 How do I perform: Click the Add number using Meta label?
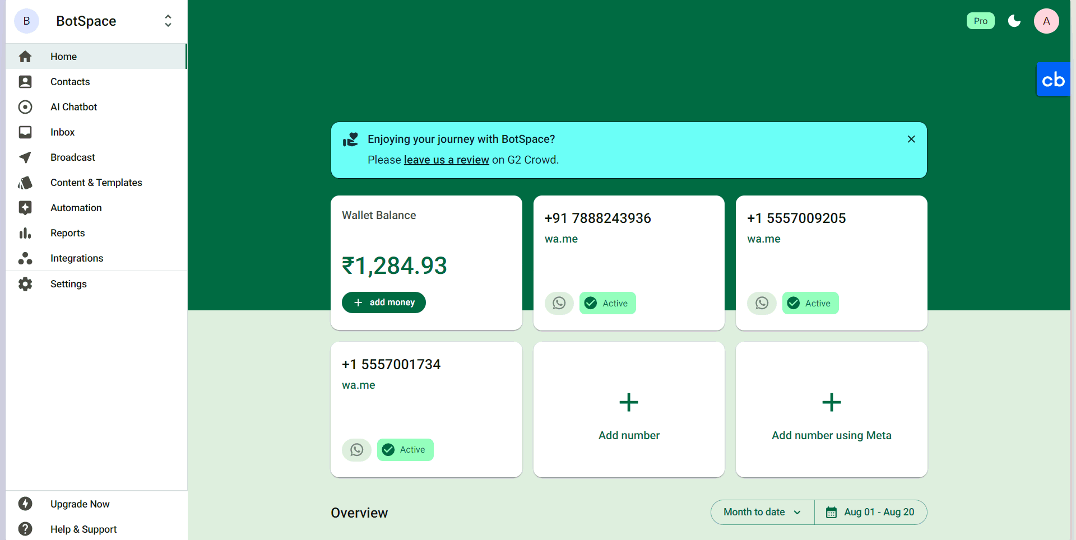832,435
